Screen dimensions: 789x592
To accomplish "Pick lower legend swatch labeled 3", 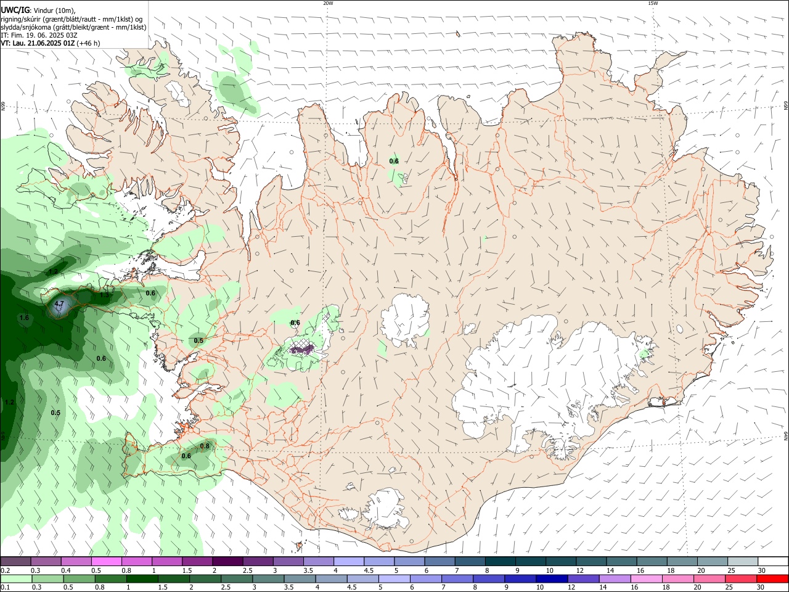I will pyautogui.click(x=268, y=578).
